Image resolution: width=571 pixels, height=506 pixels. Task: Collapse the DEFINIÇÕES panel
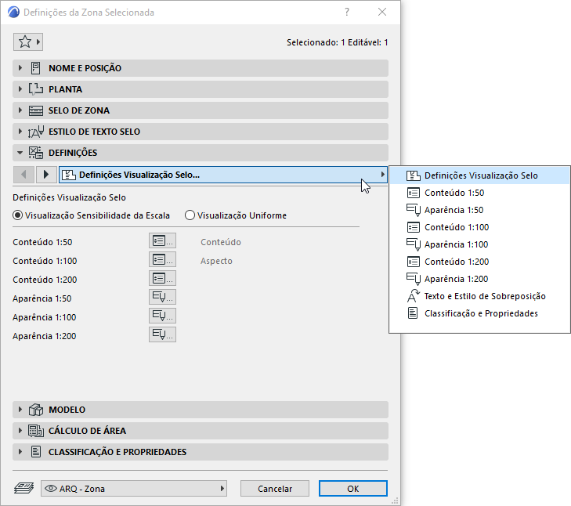click(x=201, y=153)
